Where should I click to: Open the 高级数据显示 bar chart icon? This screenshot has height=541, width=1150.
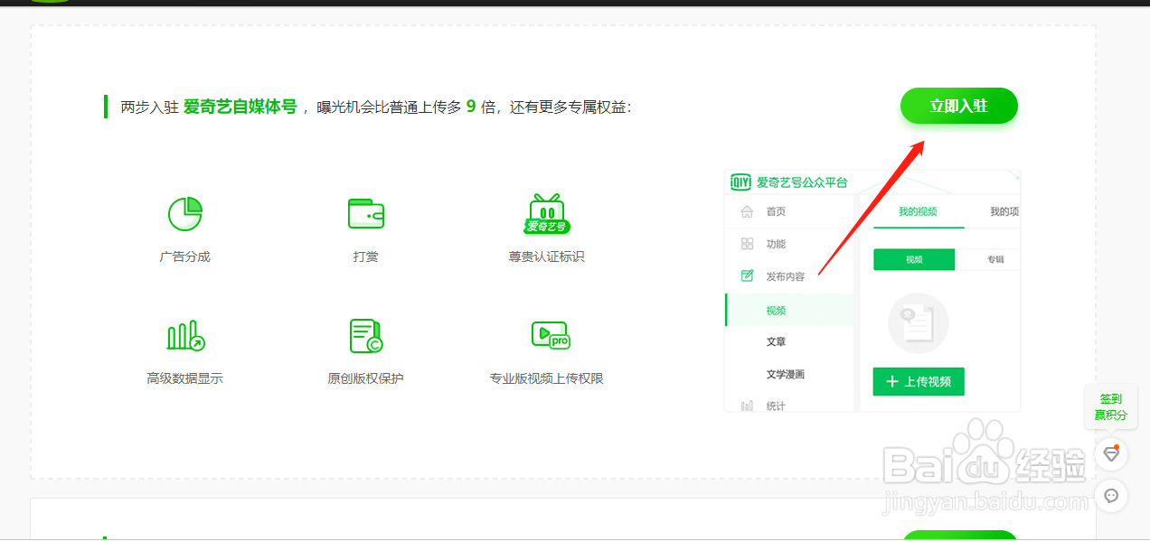(x=185, y=336)
